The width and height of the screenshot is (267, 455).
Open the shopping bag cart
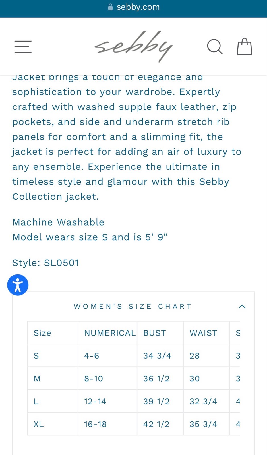coord(245,46)
